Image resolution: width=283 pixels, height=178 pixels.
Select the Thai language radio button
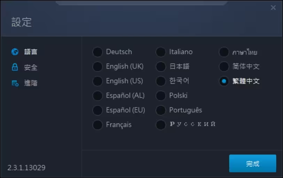pyautogui.click(x=224, y=52)
